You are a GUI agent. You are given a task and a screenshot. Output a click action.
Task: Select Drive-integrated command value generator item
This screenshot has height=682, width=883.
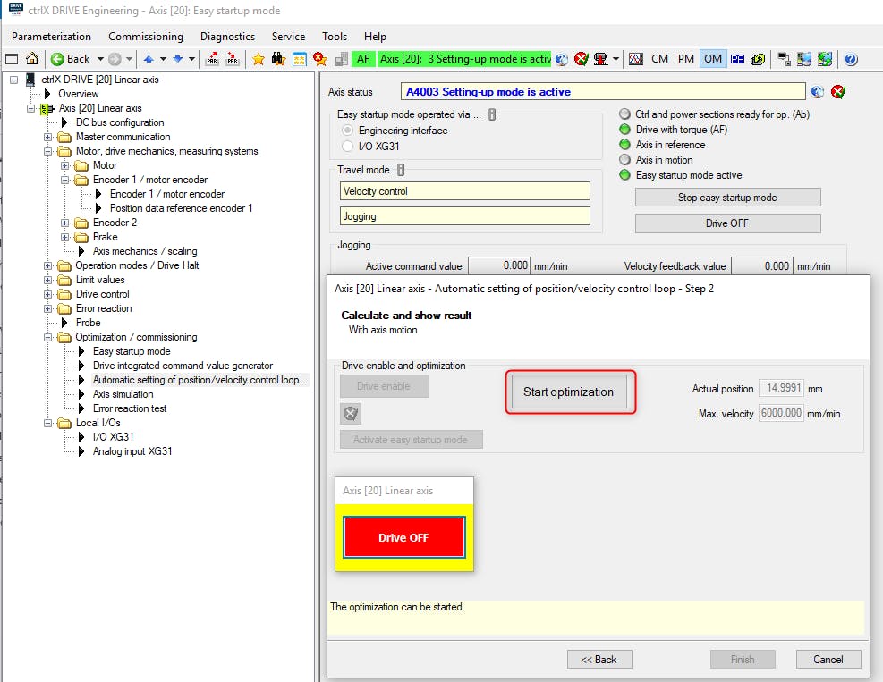pos(183,366)
